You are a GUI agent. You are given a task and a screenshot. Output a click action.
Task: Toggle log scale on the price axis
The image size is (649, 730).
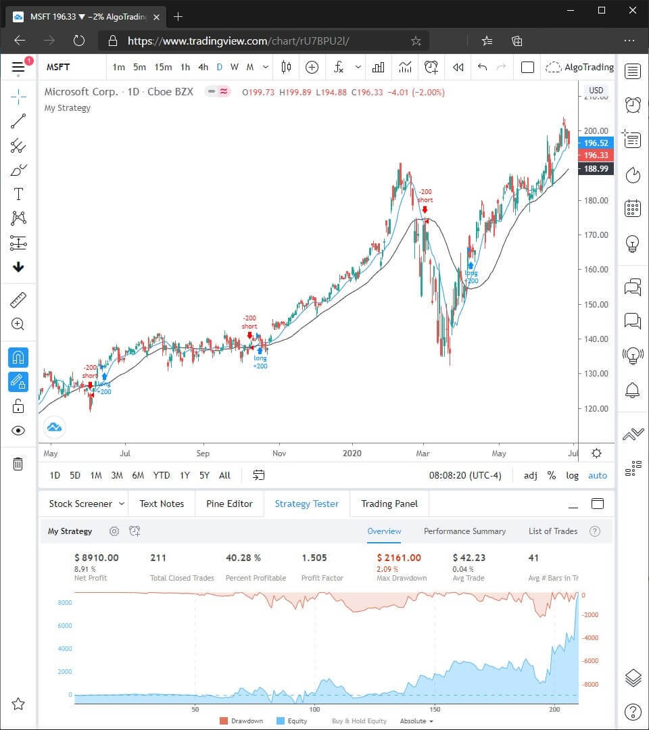click(572, 475)
